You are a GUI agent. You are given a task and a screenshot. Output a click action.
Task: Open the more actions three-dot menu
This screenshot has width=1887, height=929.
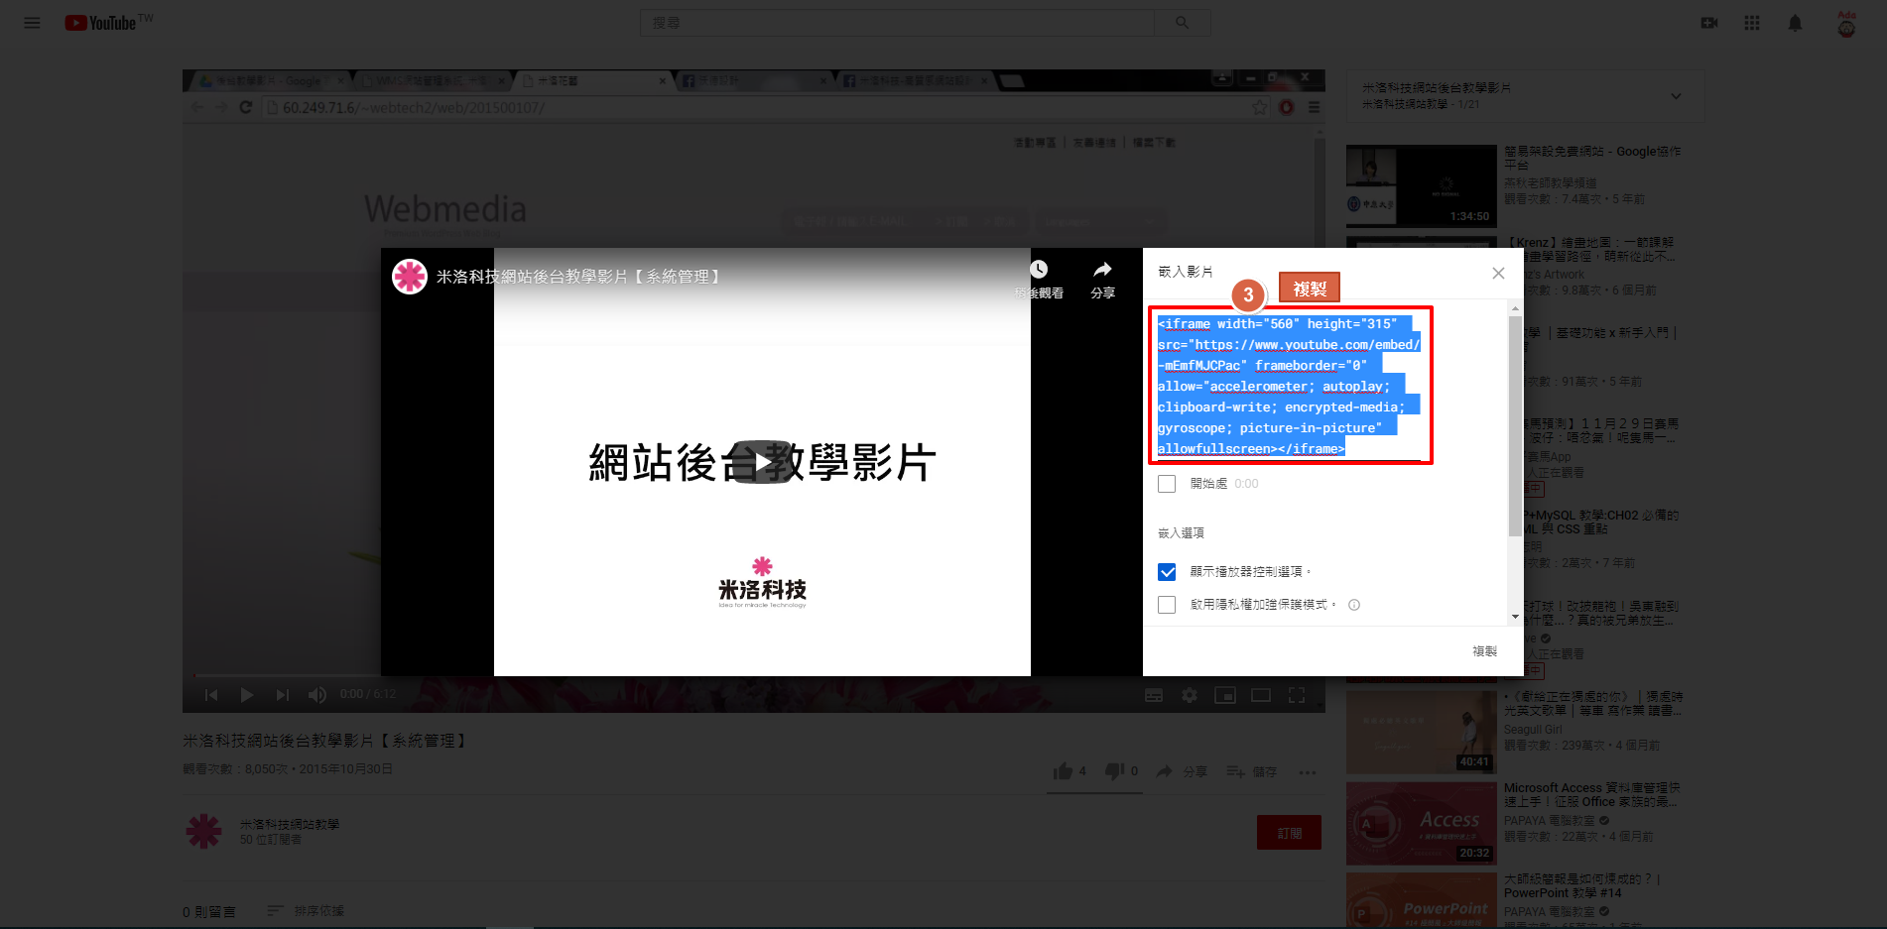pyautogui.click(x=1308, y=772)
